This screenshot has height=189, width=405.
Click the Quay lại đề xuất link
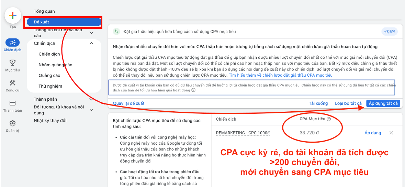pyautogui.click(x=128, y=103)
